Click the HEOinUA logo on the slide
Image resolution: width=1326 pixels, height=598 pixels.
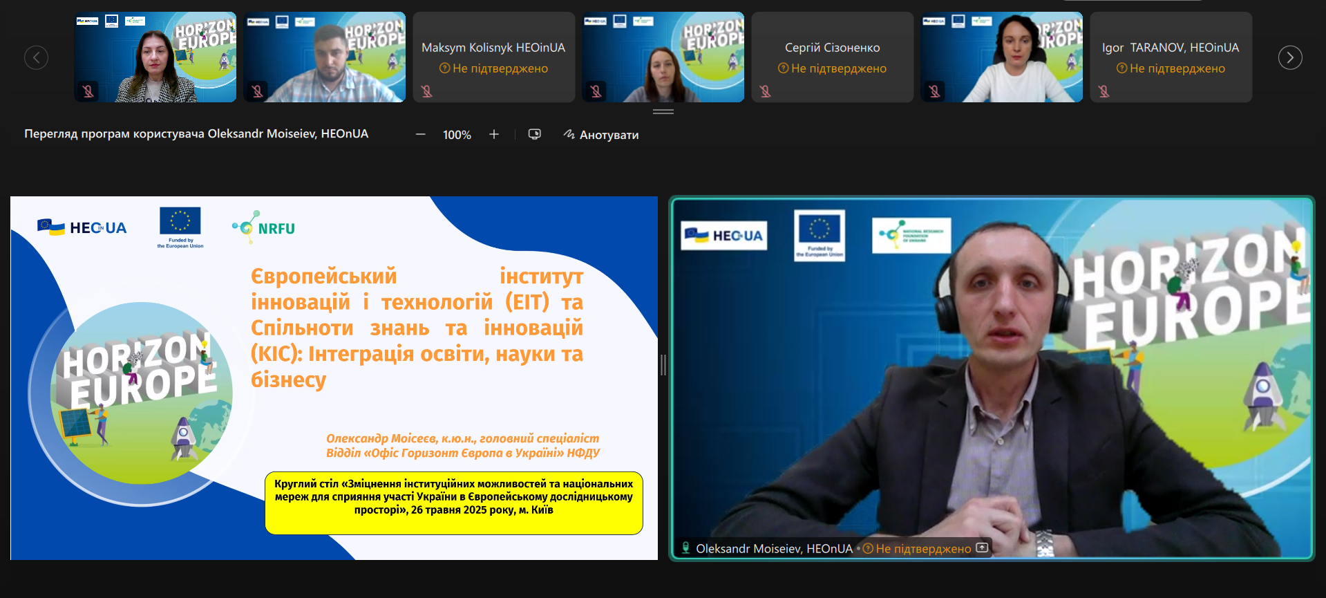coord(82,227)
